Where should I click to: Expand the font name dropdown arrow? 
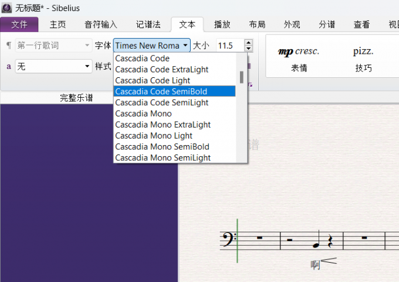[x=185, y=45]
